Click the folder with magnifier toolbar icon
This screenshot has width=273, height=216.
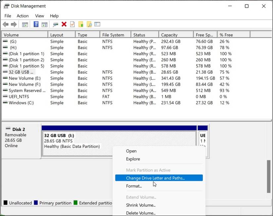click(89, 24)
